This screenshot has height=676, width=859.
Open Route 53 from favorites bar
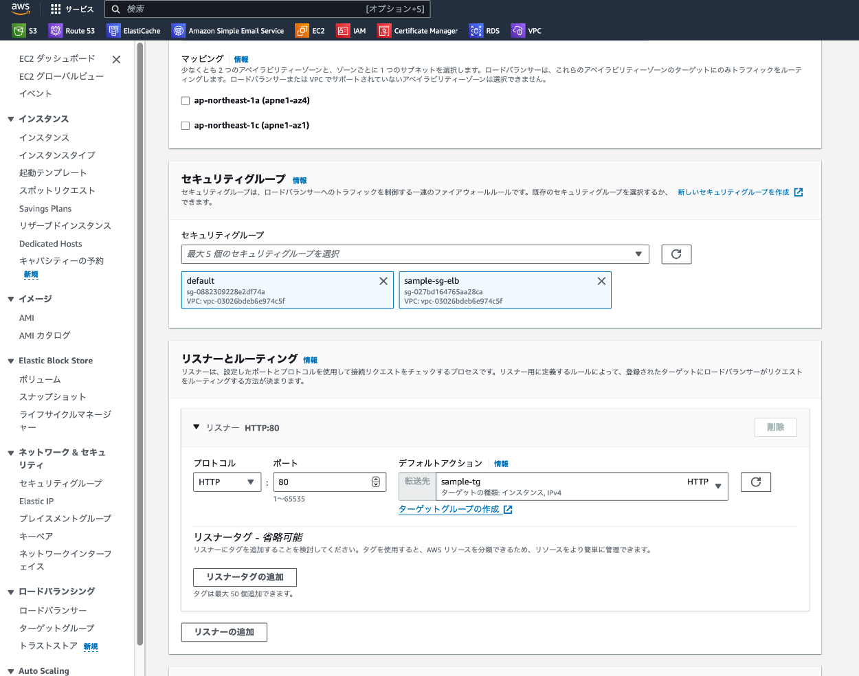pyautogui.click(x=56, y=31)
